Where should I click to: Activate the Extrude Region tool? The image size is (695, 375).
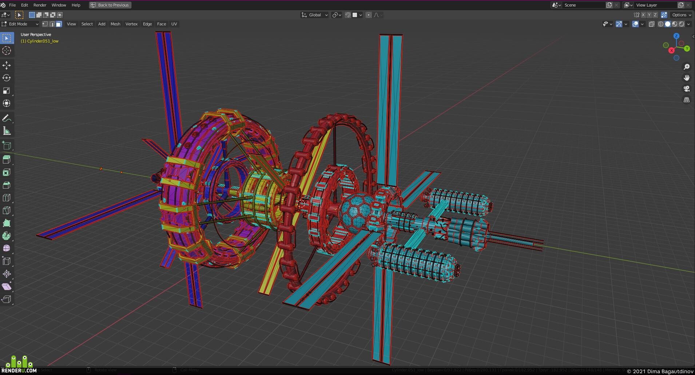click(7, 160)
